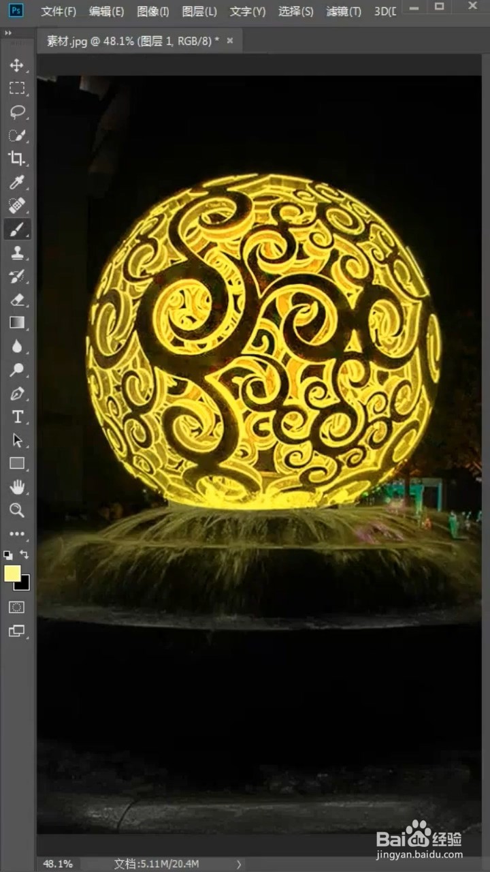Viewport: 490px width, 872px height.
Task: Select the Quick Selection tool
Action: [17, 135]
